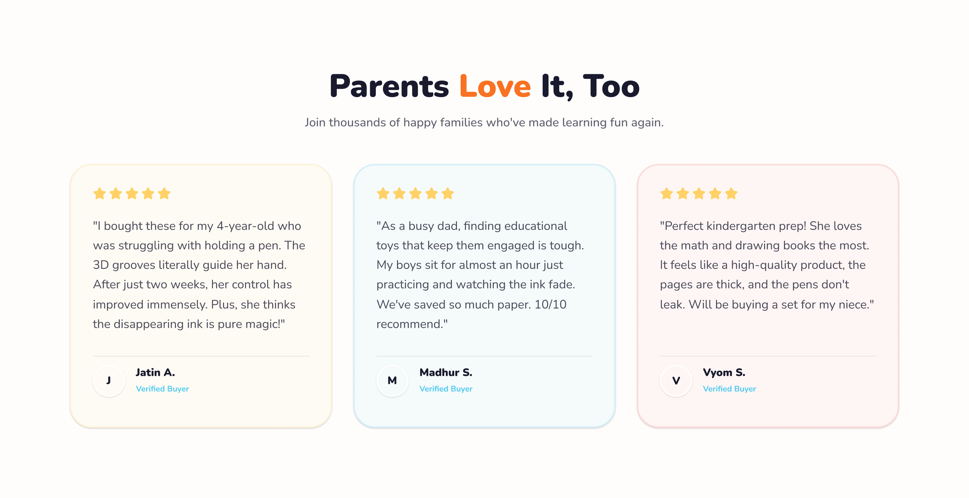Click the fifth star in Jatin's review

tap(165, 194)
